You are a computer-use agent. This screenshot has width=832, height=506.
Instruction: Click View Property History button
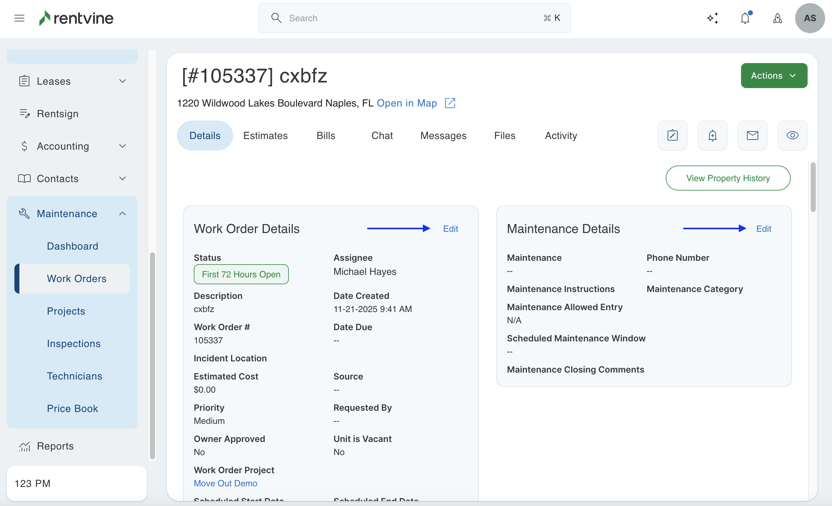[728, 178]
